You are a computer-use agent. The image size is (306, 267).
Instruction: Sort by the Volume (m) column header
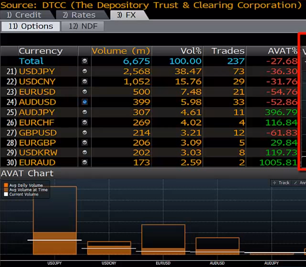coord(121,51)
